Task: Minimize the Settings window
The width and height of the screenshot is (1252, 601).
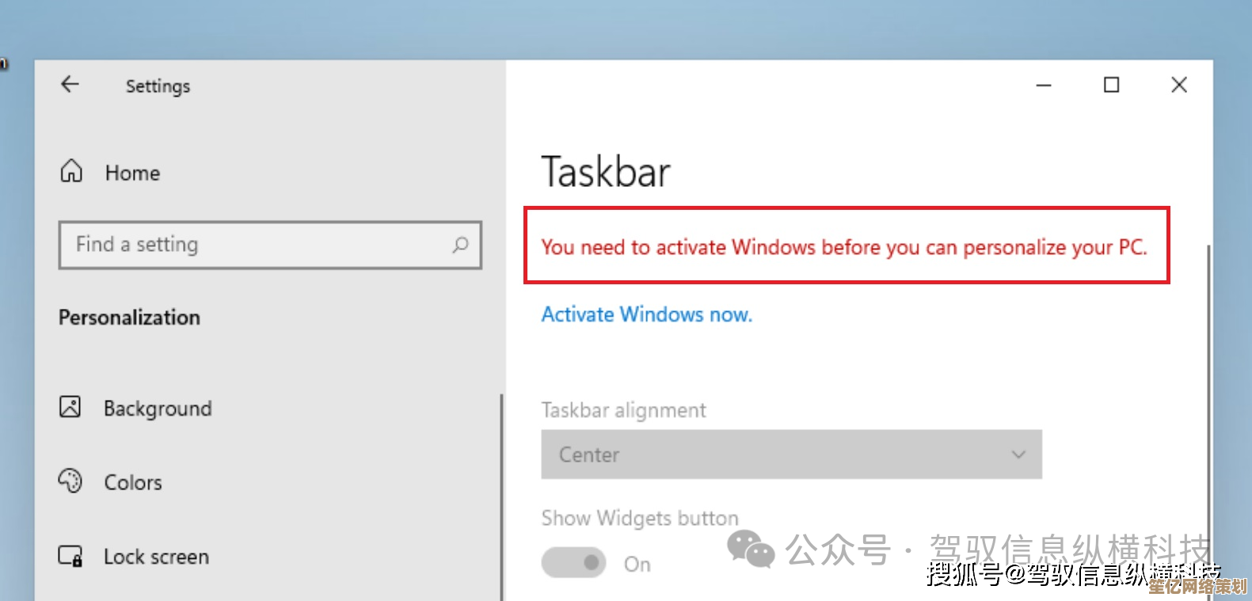Action: (1044, 86)
